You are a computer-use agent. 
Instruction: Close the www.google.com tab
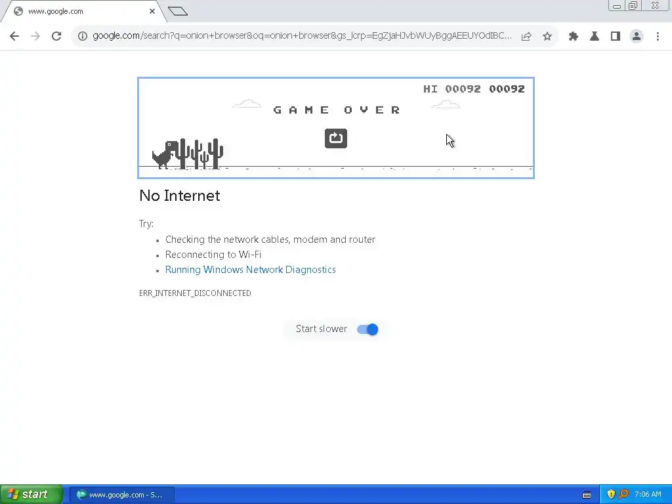tap(152, 11)
